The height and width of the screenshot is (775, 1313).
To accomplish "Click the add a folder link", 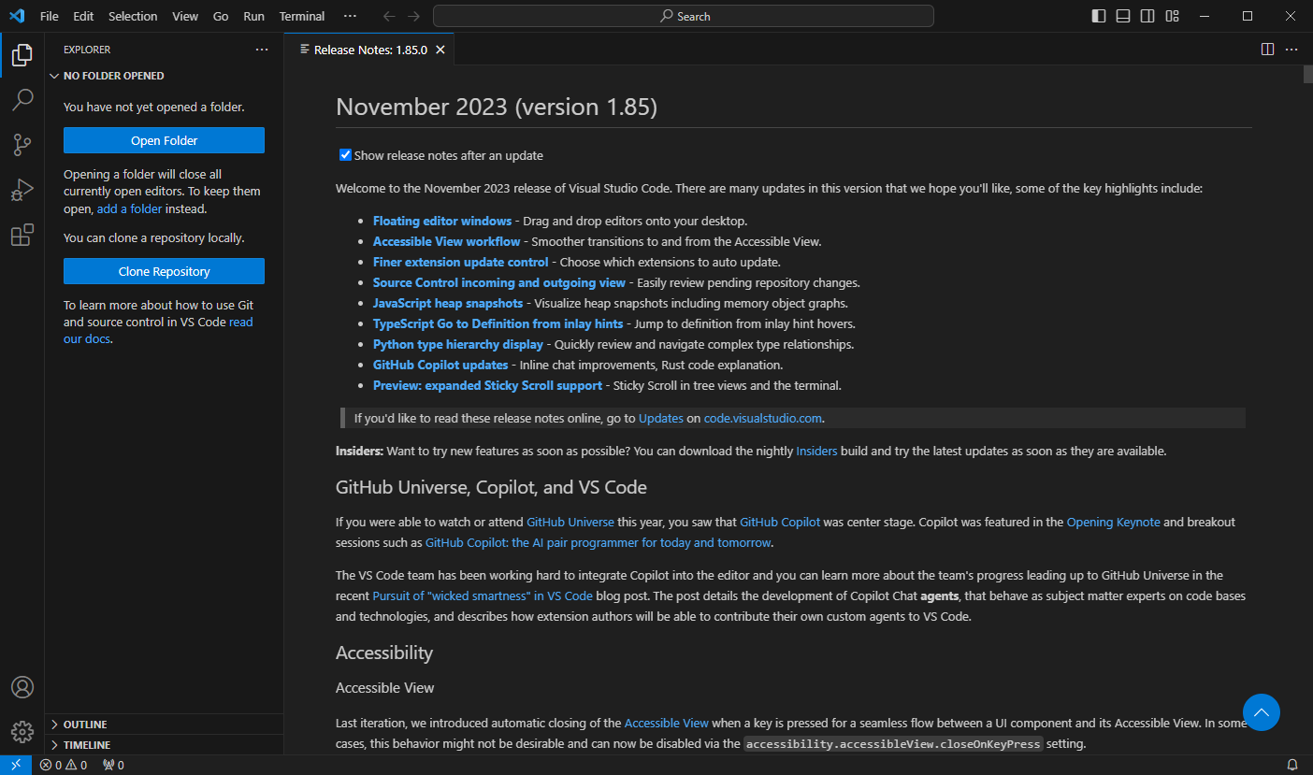I will click(129, 208).
